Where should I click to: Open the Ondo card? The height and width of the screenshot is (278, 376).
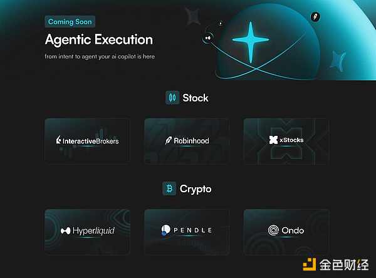(286, 232)
